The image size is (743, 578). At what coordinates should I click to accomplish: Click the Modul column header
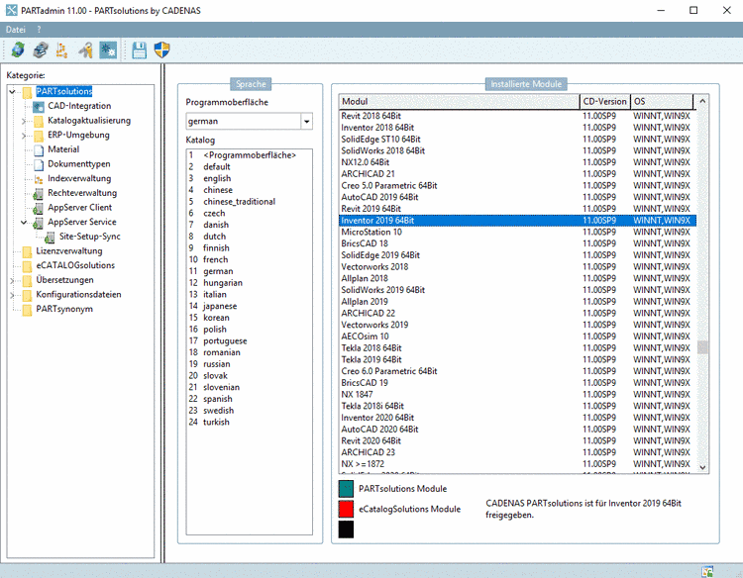459,101
